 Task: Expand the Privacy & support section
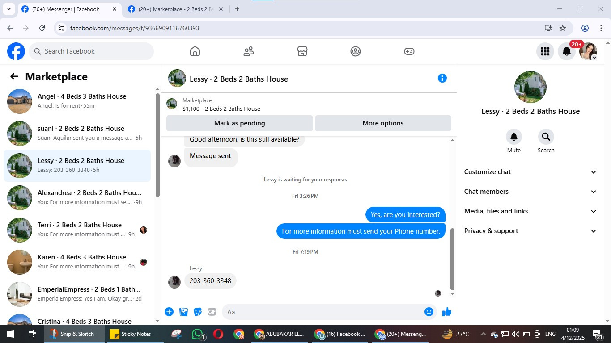tap(530, 231)
